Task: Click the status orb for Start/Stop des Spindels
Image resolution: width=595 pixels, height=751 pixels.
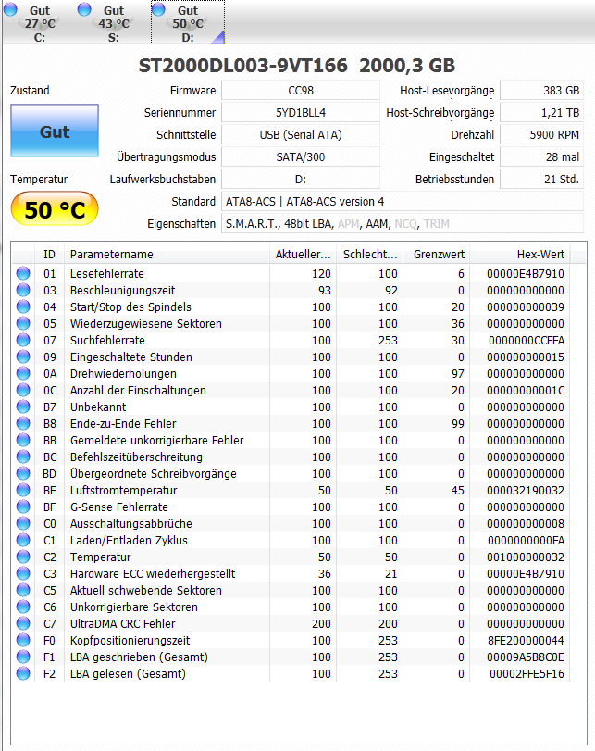Action: click(x=23, y=307)
